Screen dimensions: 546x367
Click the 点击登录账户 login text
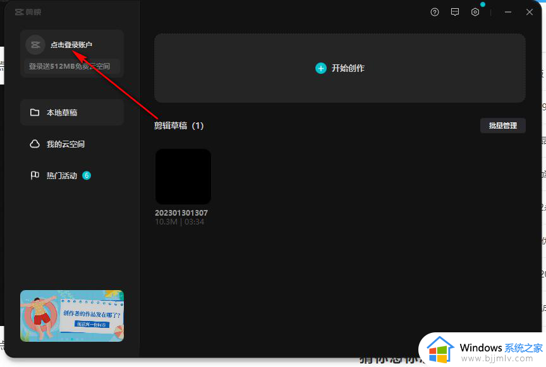click(x=71, y=45)
